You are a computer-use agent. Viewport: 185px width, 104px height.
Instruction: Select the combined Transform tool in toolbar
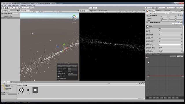click(x=18, y=8)
